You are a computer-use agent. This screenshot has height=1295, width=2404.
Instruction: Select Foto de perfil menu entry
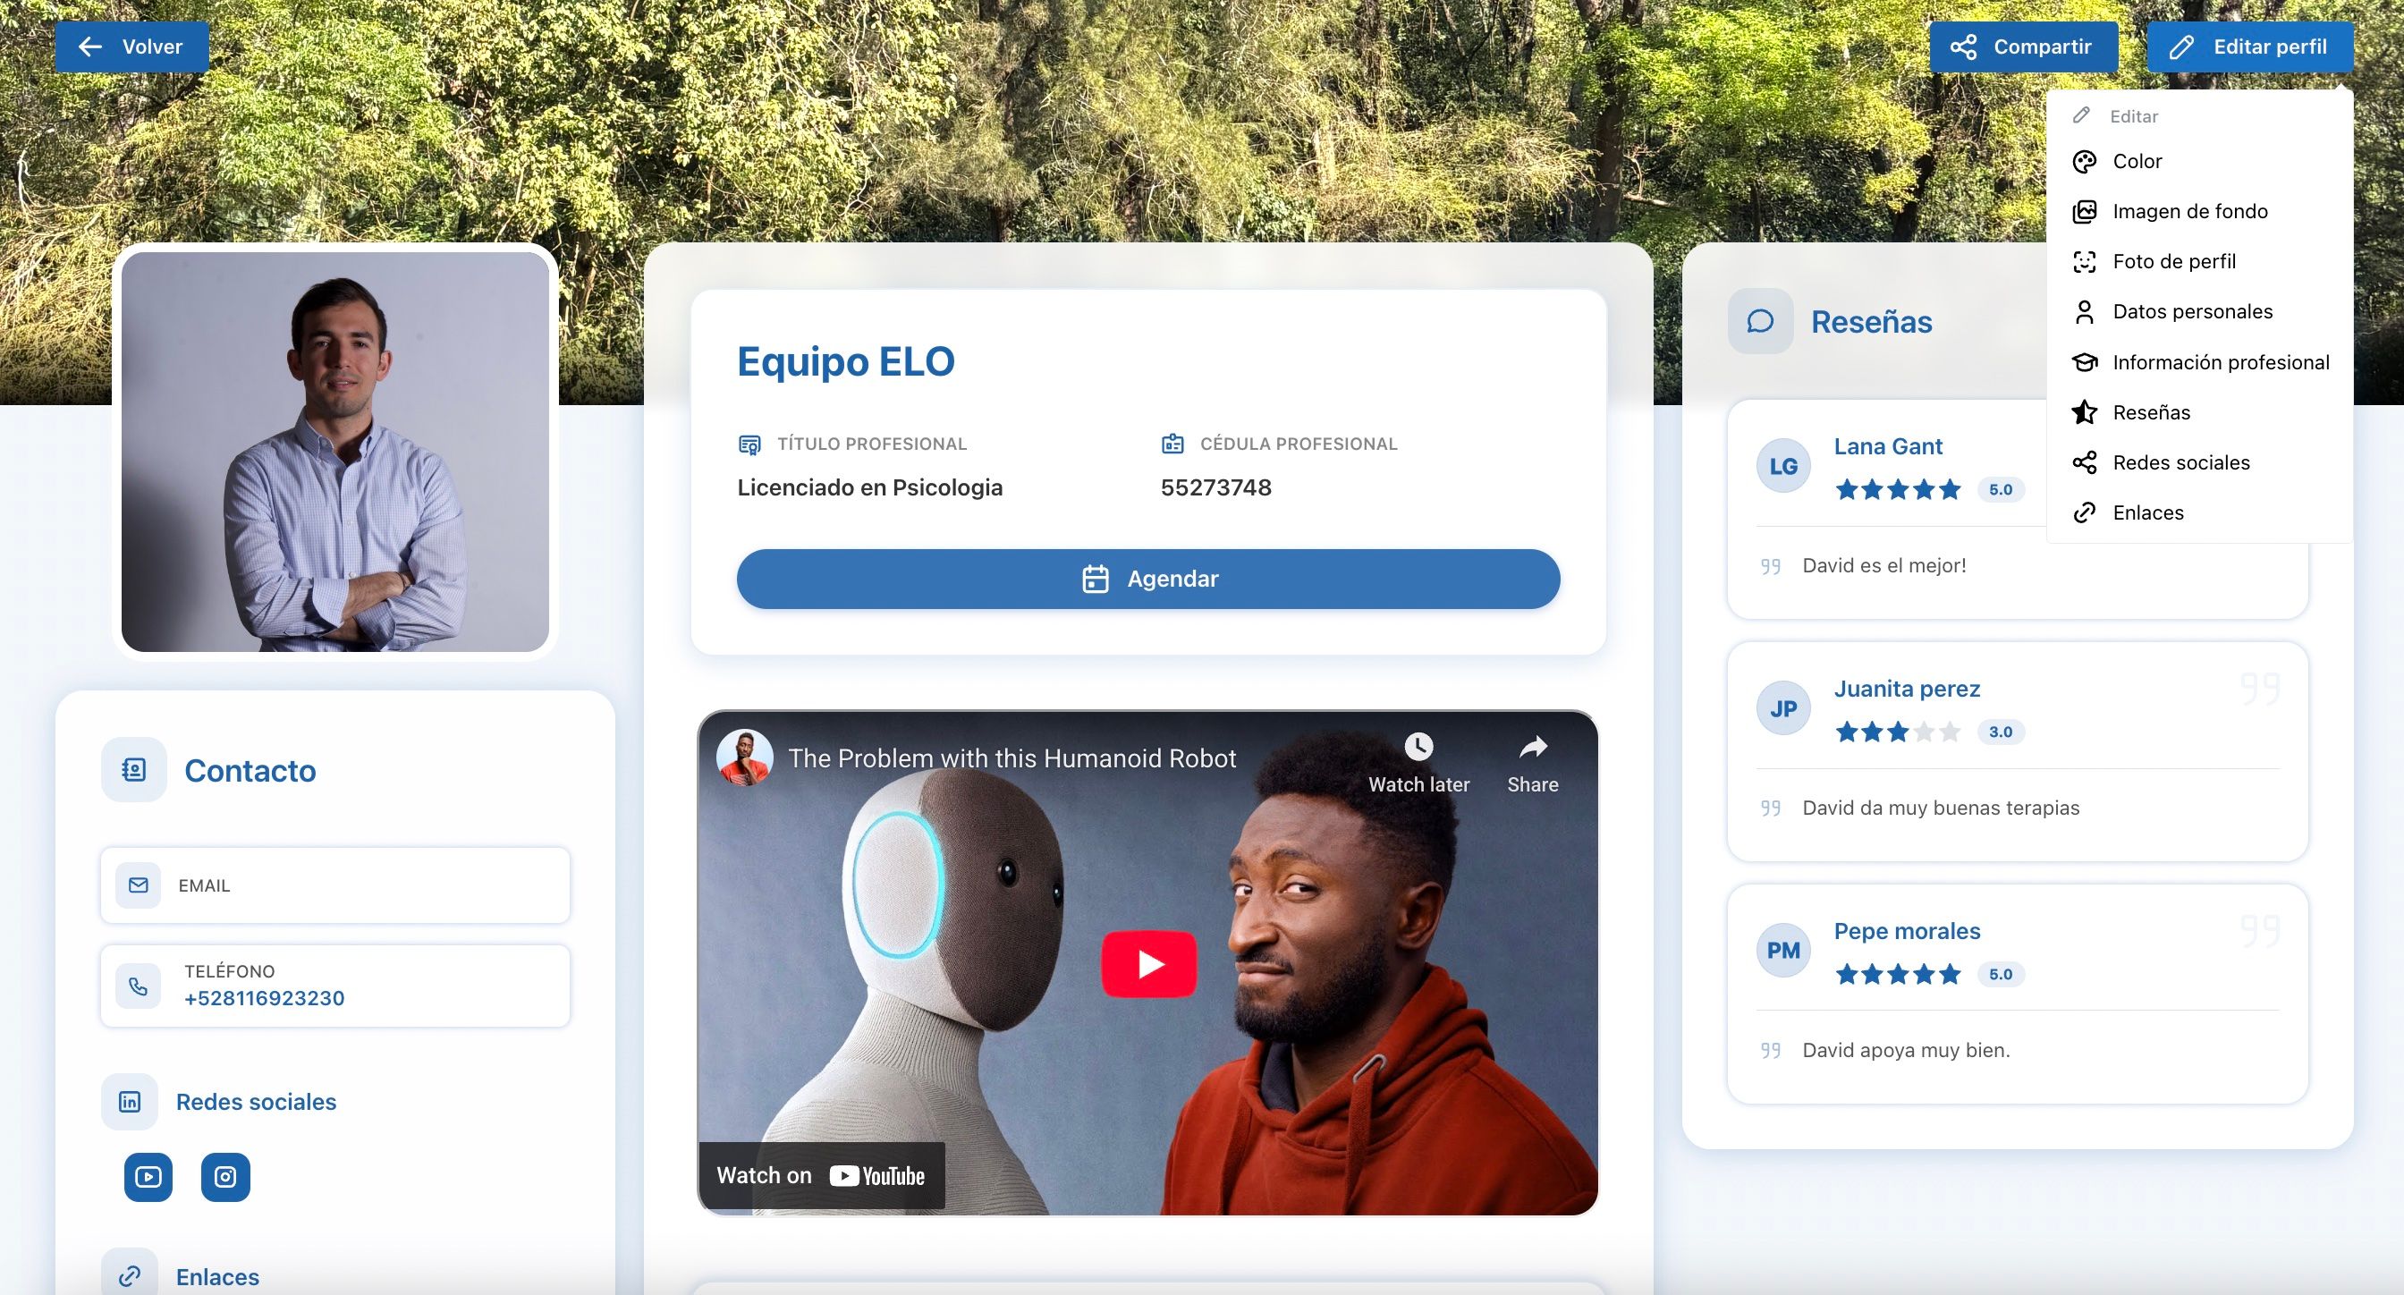point(2173,262)
